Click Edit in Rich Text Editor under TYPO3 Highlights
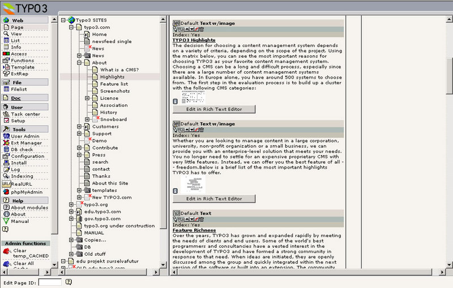 (214, 109)
